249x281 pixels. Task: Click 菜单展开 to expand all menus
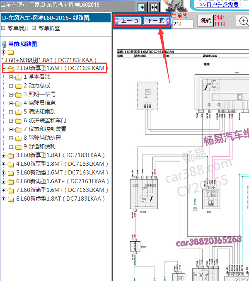pos(19,28)
